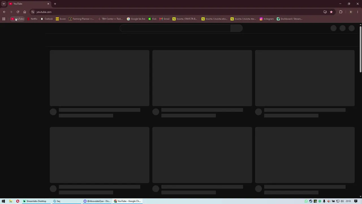362x204 pixels.
Task: Reload the current page
Action: (x=18, y=12)
